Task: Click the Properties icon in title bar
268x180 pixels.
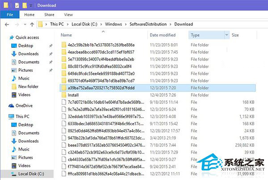Action: coord(17,5)
